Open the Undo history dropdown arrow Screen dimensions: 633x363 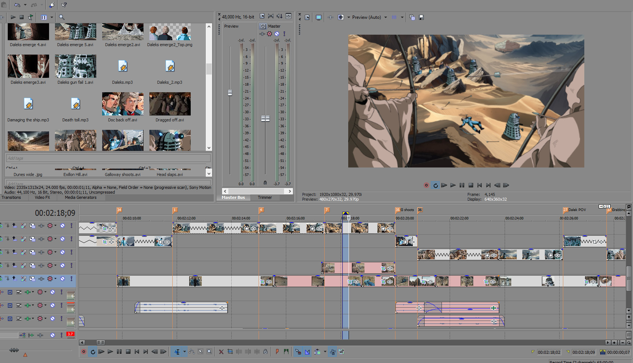pyautogui.click(x=25, y=5)
